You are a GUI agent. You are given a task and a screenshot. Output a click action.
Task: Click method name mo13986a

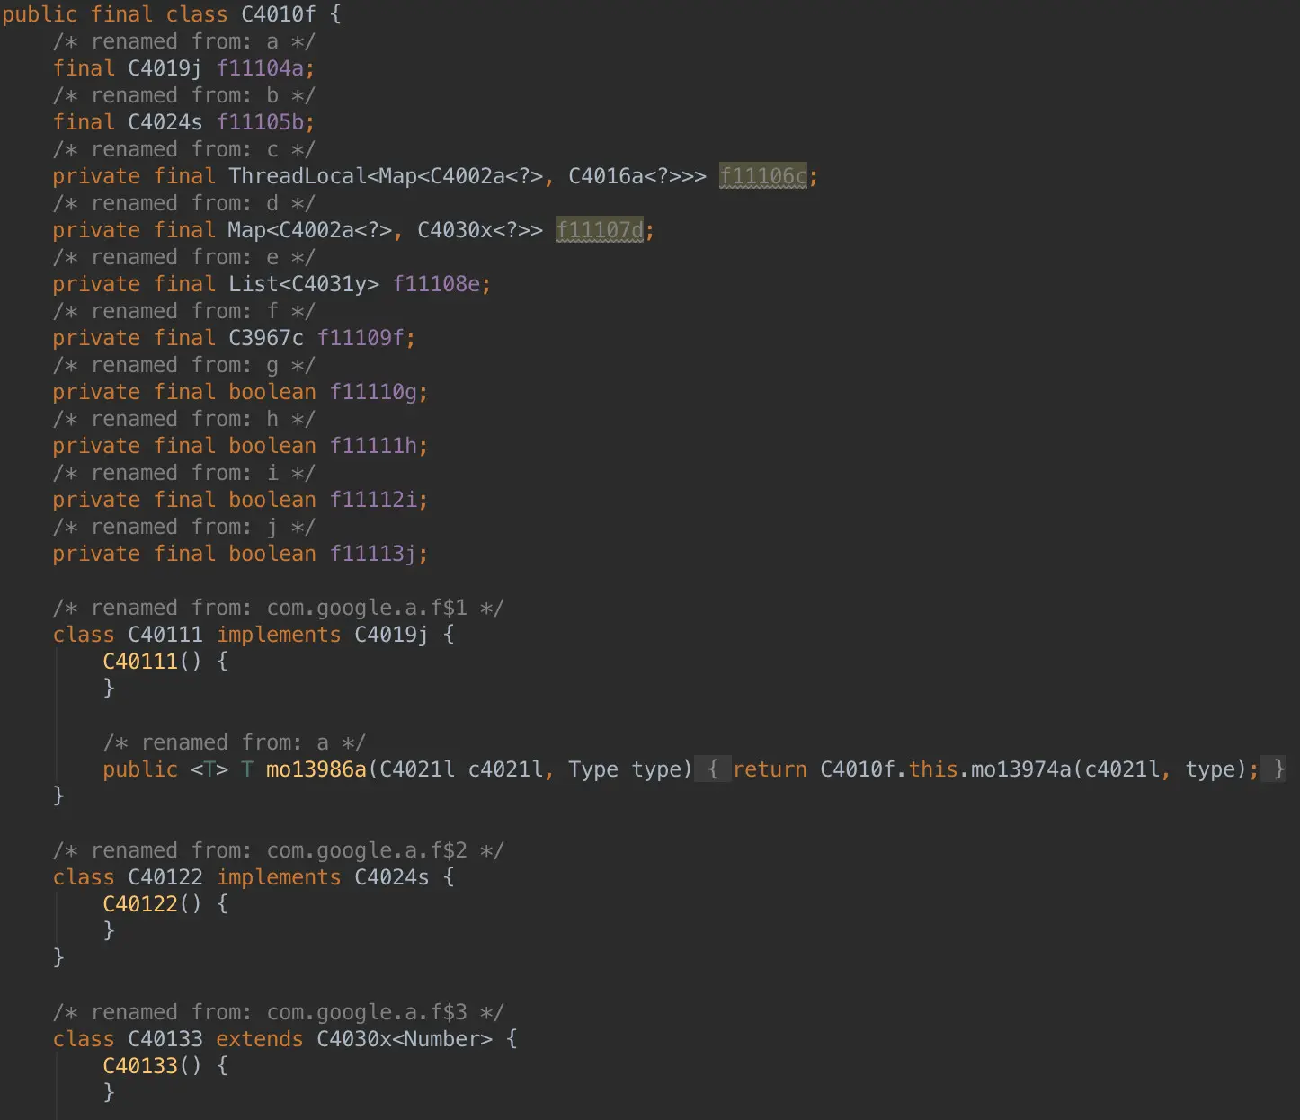point(316,769)
